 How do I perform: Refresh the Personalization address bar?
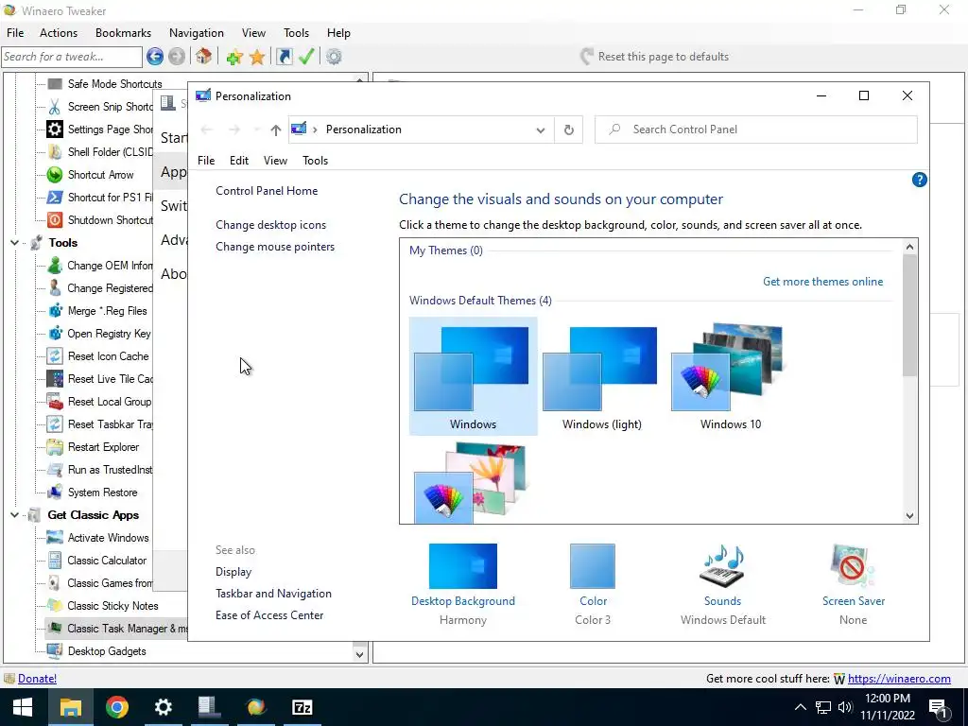tap(568, 130)
